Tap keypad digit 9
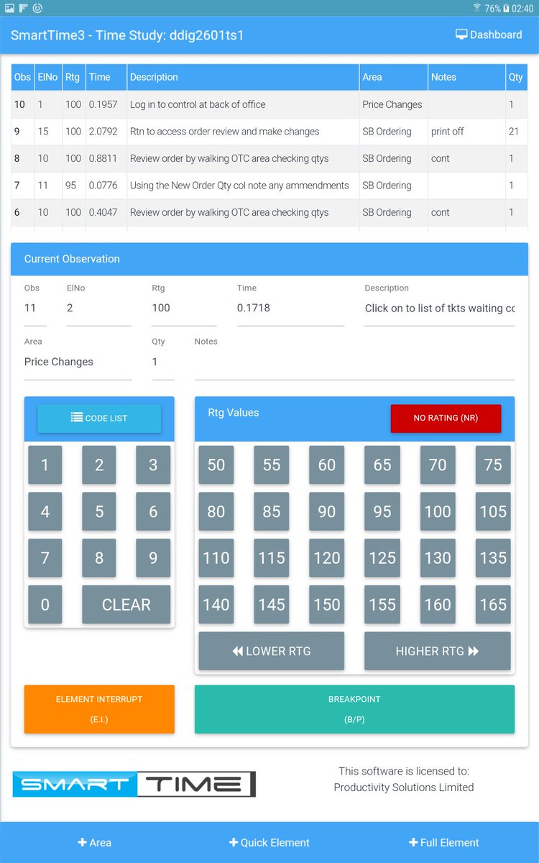 pos(153,558)
